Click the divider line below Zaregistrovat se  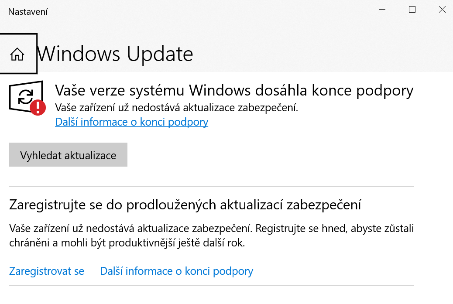(x=211, y=286)
